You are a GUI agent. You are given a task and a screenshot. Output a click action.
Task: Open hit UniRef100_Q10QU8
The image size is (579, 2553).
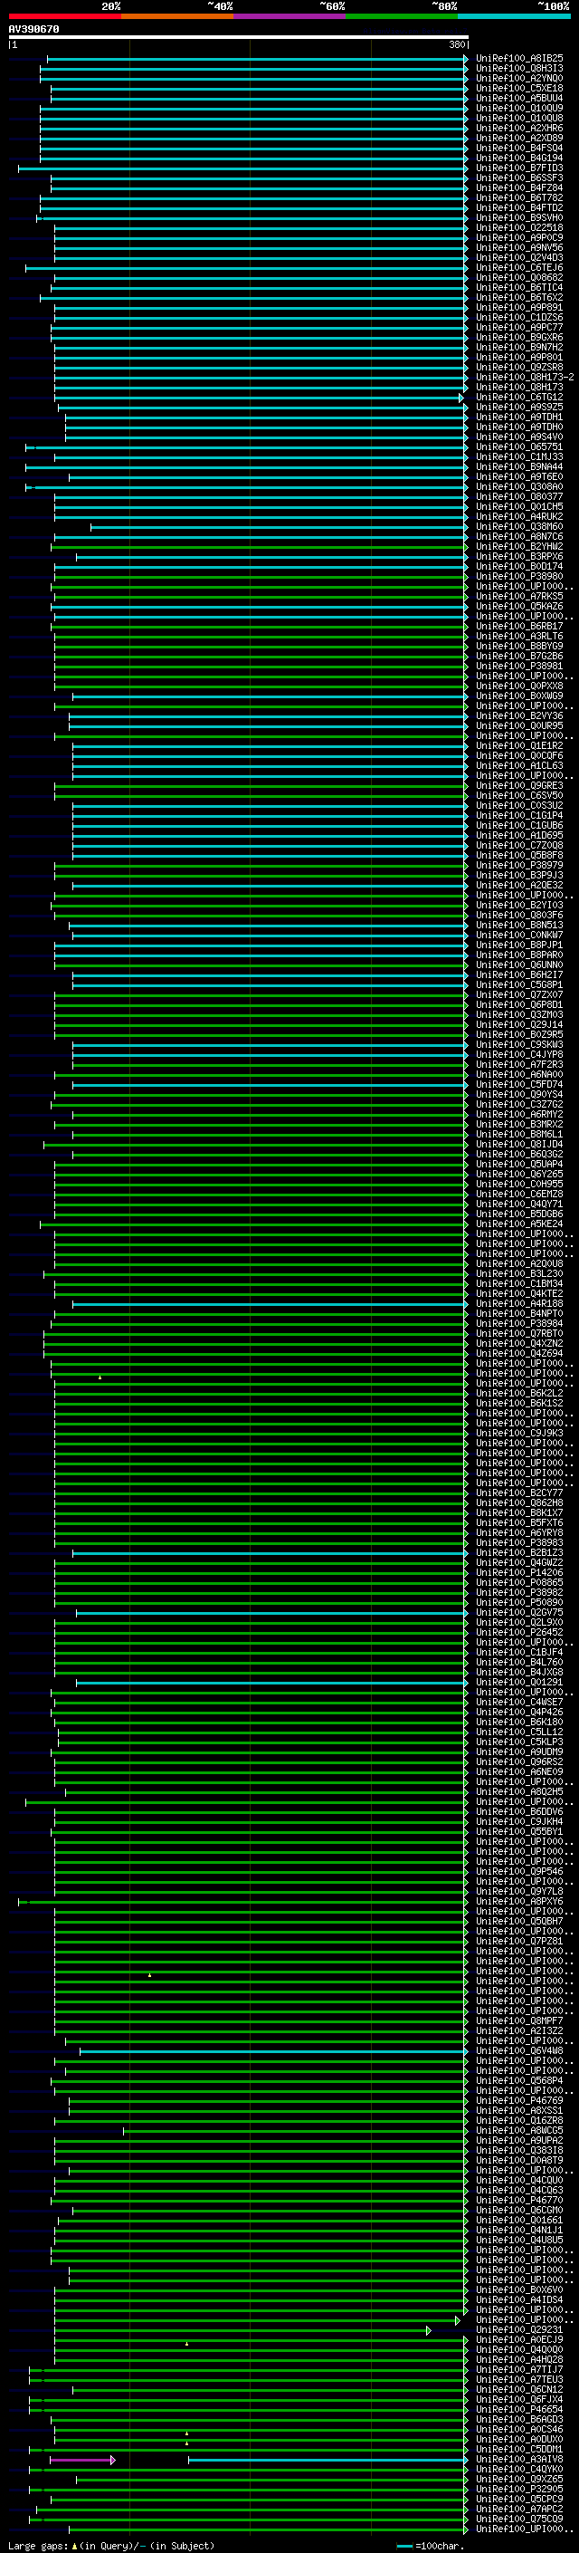[x=519, y=118]
